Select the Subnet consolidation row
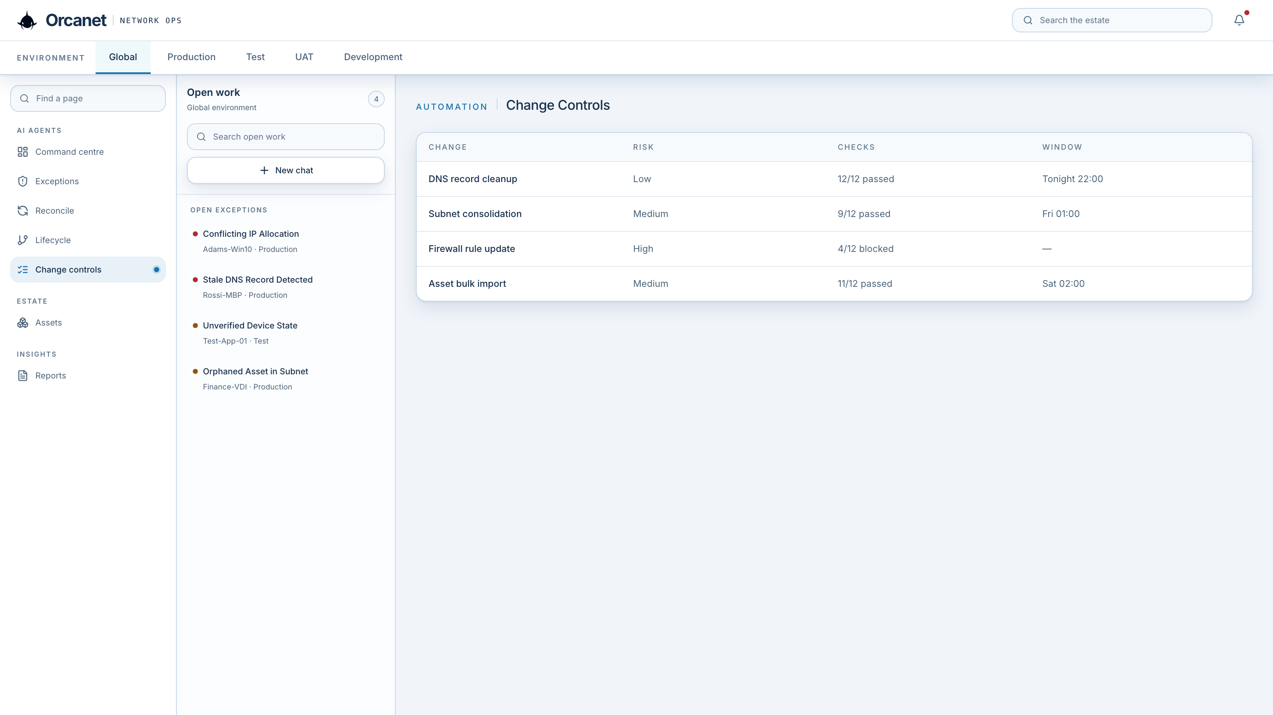This screenshot has height=715, width=1273. coord(834,214)
